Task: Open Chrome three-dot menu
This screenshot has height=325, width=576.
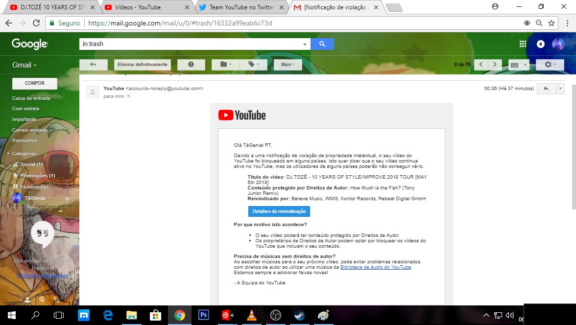Action: [567, 23]
